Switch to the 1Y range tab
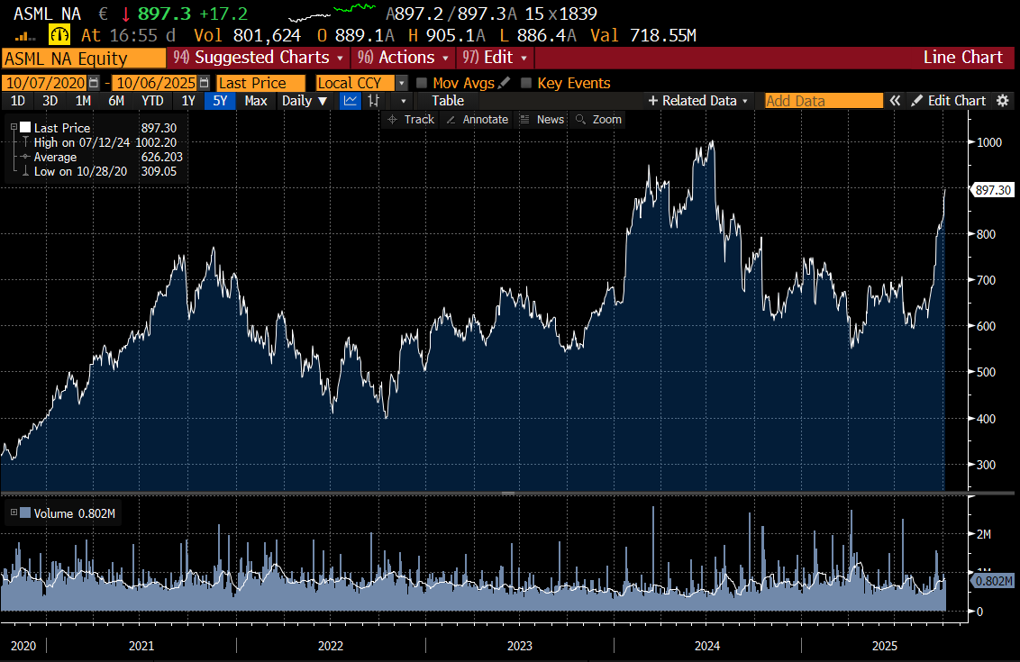 tap(188, 101)
